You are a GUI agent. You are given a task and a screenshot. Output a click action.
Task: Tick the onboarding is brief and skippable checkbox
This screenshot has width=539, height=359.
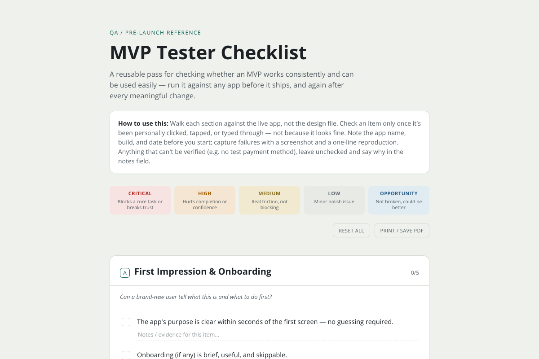(126, 355)
